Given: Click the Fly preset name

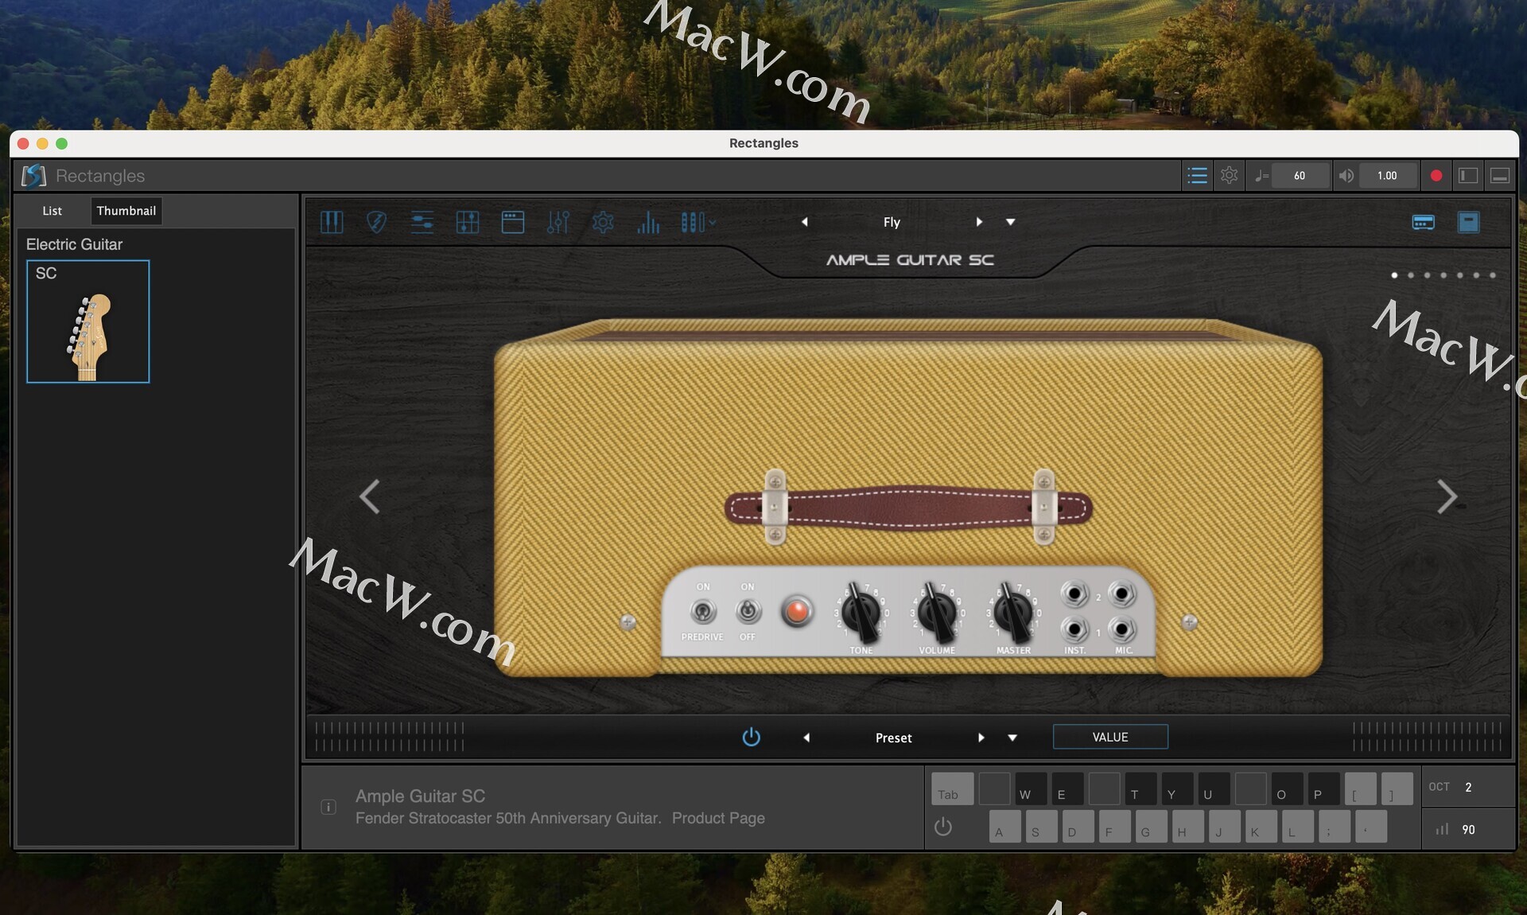Looking at the screenshot, I should click(x=892, y=222).
